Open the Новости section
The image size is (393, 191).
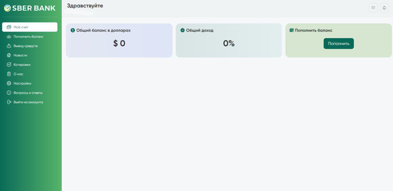point(20,55)
